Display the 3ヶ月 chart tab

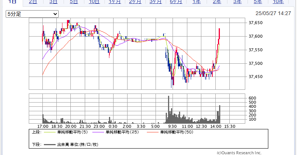point(156,2)
